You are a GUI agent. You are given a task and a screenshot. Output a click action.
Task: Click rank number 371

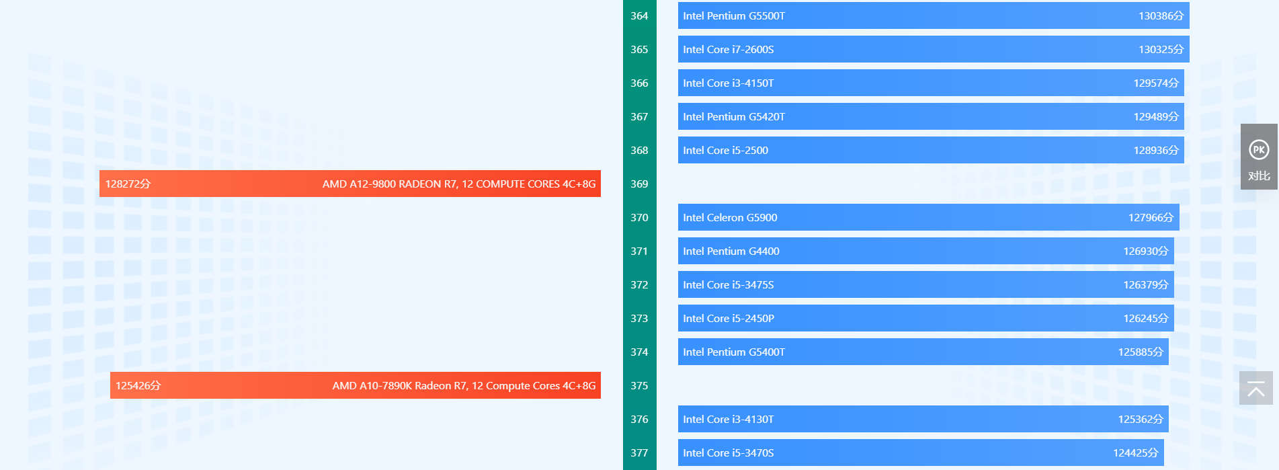639,251
